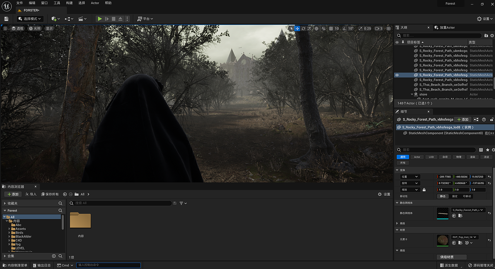495x269 pixels.
Task: Activate the translate move gizmo tool
Action: [x=297, y=29]
